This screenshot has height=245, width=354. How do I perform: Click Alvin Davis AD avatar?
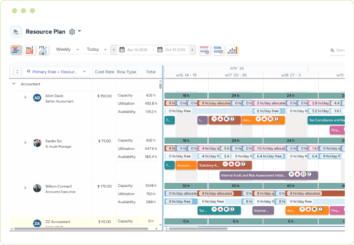tap(37, 98)
